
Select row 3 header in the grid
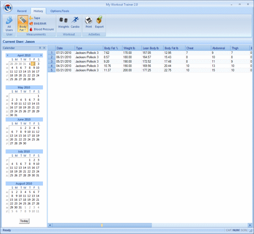(x=52, y=62)
